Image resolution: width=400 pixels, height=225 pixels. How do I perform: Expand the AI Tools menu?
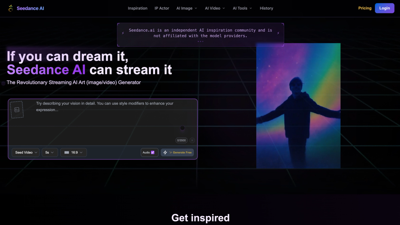click(x=242, y=8)
